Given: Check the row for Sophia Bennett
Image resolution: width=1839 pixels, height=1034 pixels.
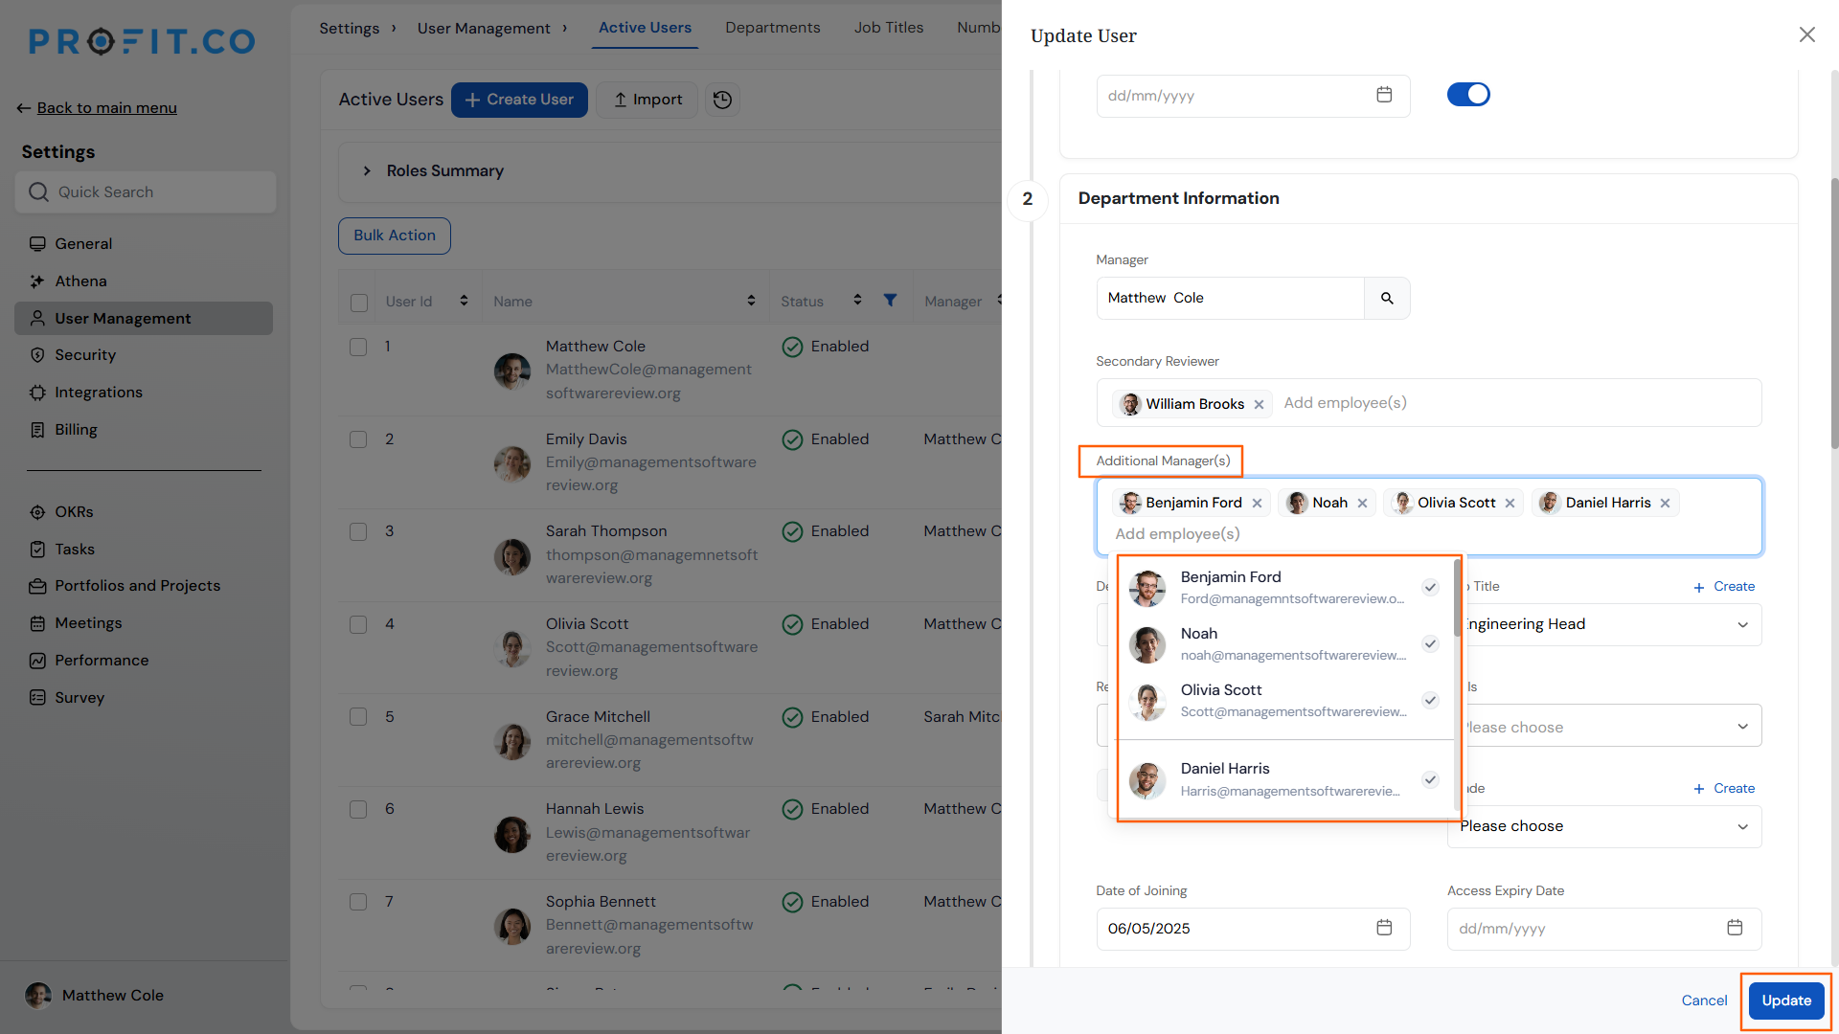Looking at the screenshot, I should [358, 902].
